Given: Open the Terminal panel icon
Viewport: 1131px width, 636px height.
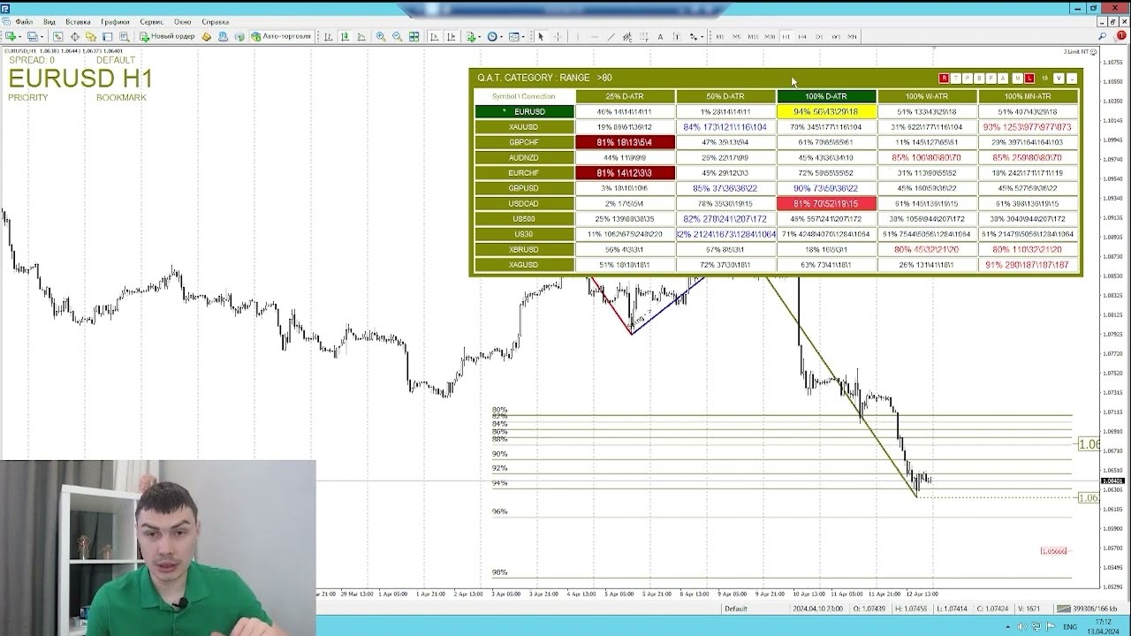Looking at the screenshot, I should [107, 37].
